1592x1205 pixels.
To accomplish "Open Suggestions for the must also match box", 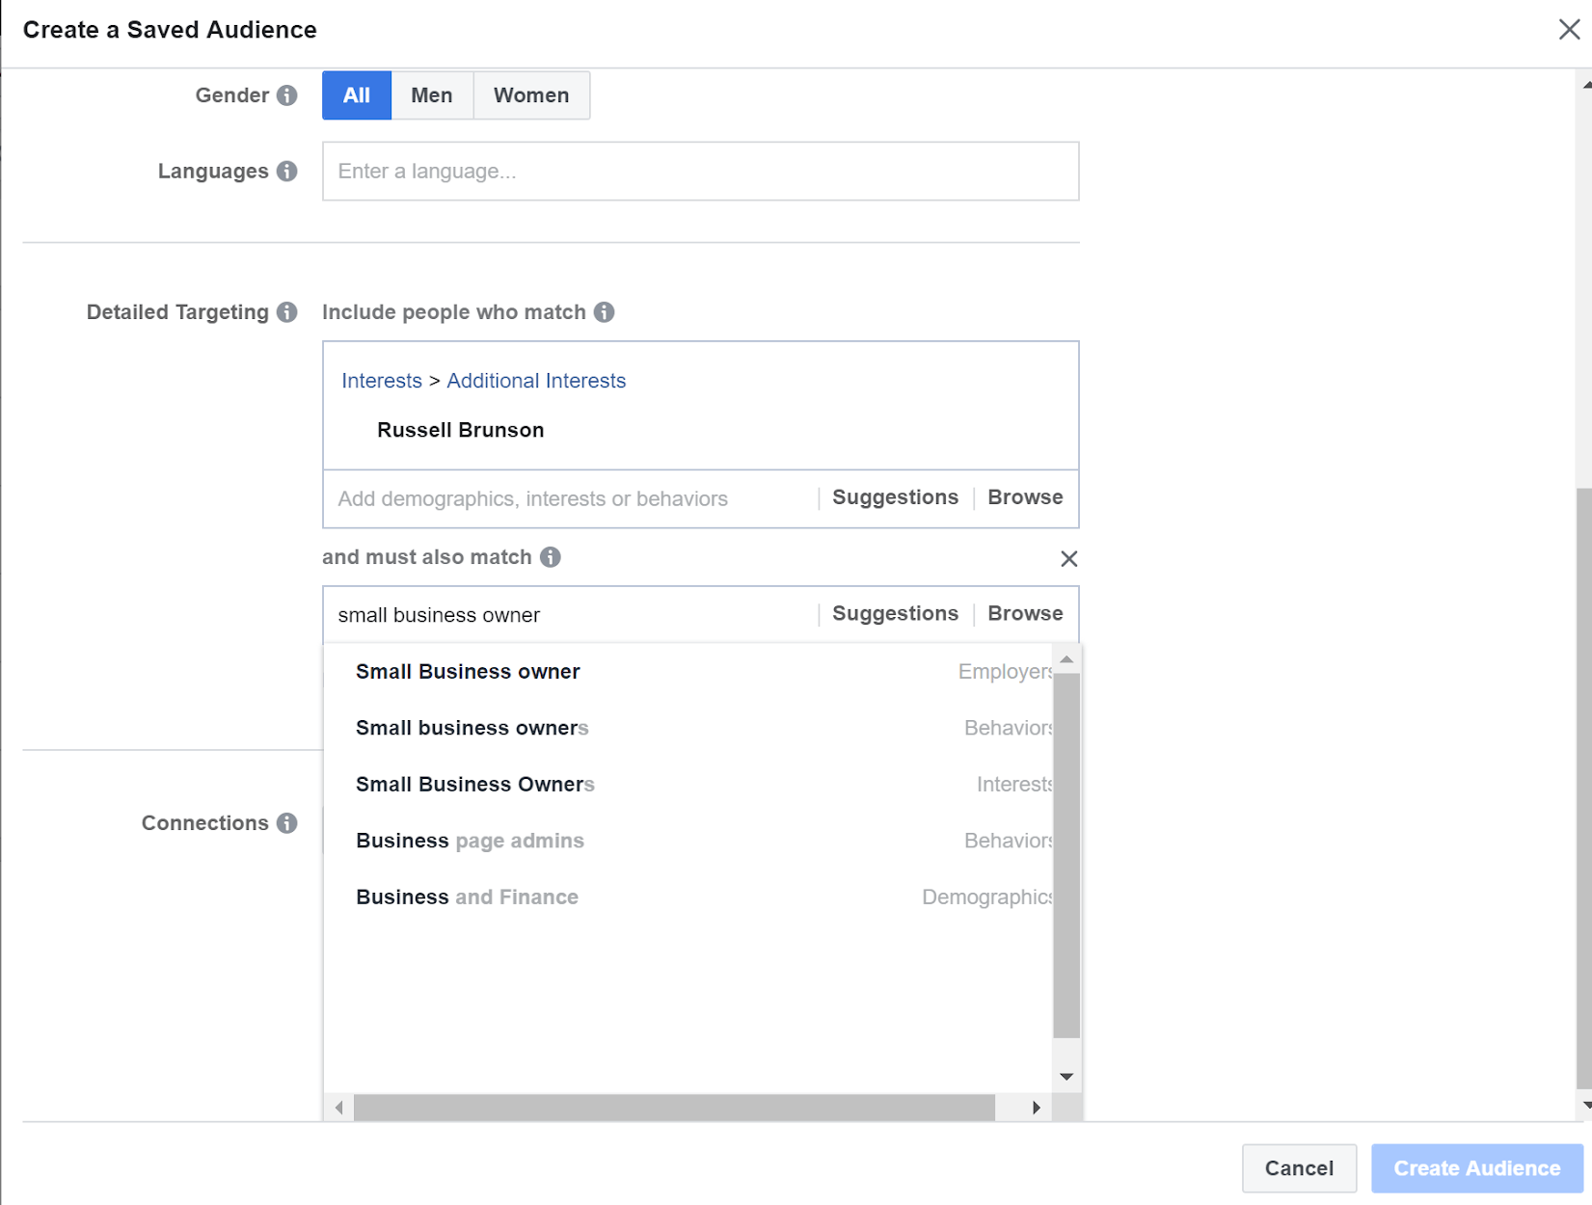I will 895,614.
